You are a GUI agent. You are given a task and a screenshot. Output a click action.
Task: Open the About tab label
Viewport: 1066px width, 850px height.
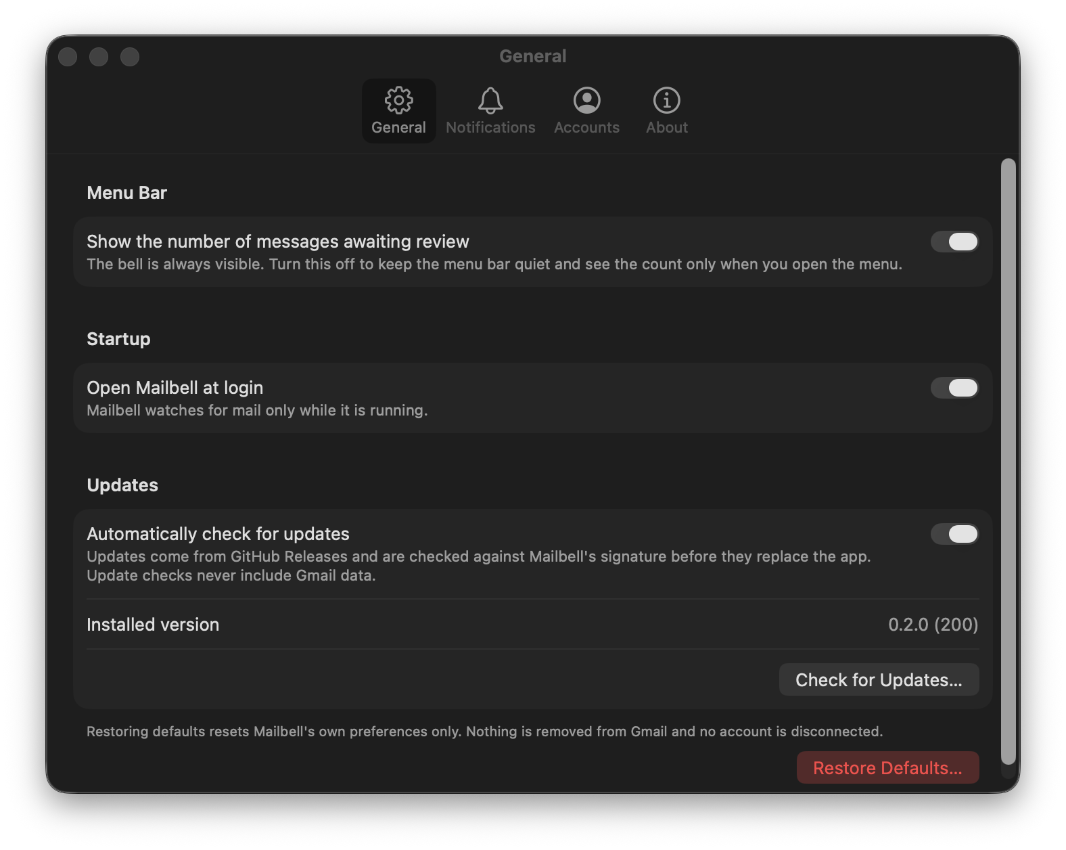(666, 127)
